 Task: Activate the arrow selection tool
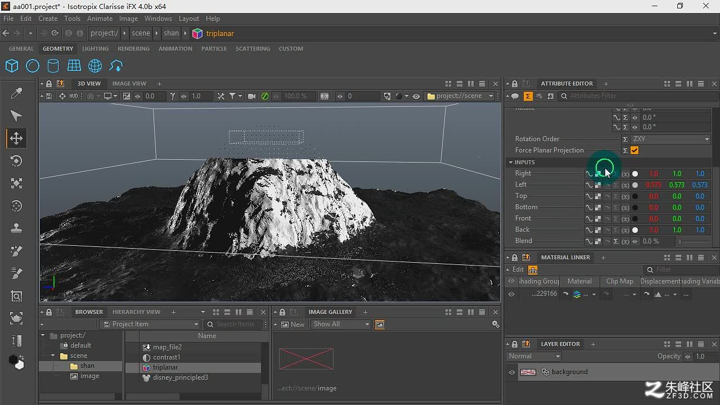point(16,116)
